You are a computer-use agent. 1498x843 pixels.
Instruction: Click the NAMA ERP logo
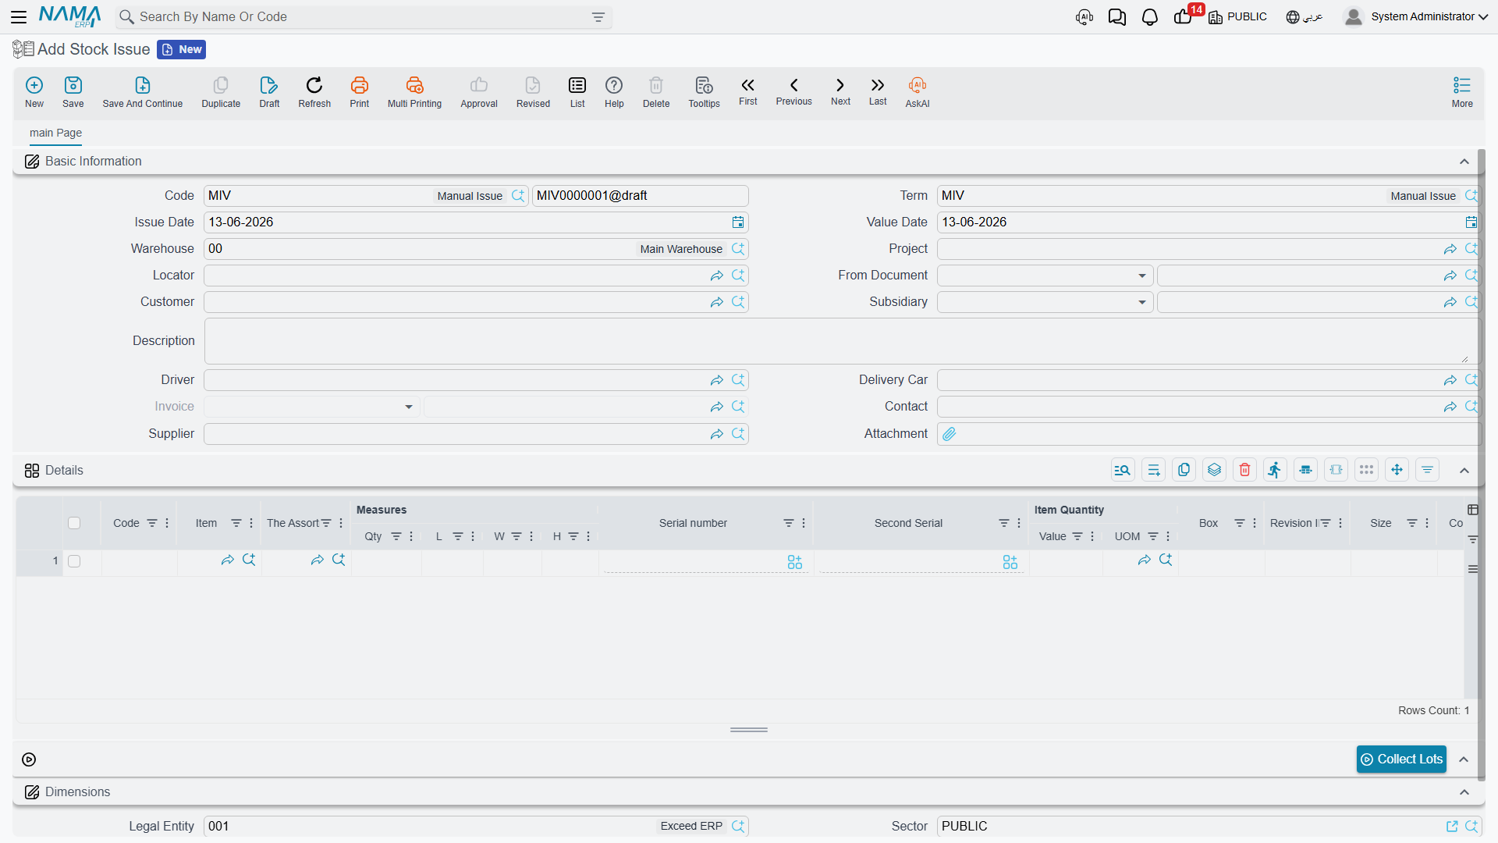[69, 16]
